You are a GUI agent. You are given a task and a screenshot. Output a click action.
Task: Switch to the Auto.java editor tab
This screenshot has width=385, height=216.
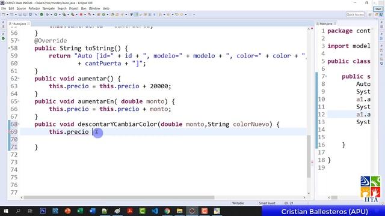coord(19,24)
